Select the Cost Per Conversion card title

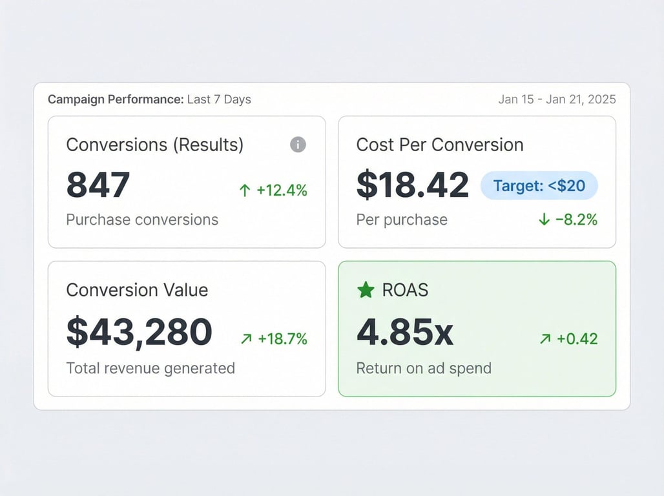[x=440, y=145]
